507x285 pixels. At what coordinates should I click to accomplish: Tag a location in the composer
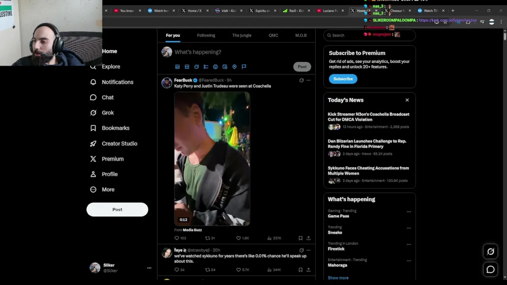coord(234,67)
